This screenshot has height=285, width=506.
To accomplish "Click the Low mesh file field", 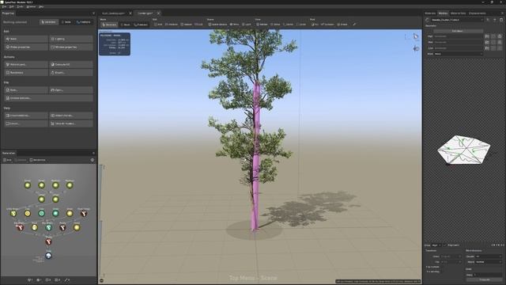I will (459, 47).
